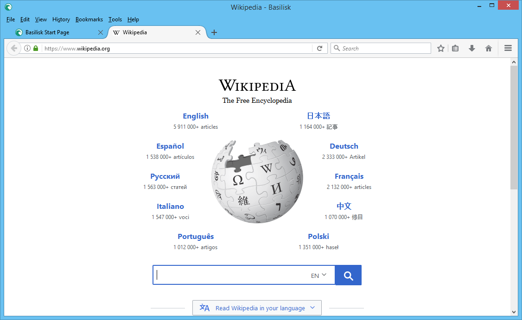Click the blue magnifying glass search button
Screen dimensions: 522x320
click(348, 275)
